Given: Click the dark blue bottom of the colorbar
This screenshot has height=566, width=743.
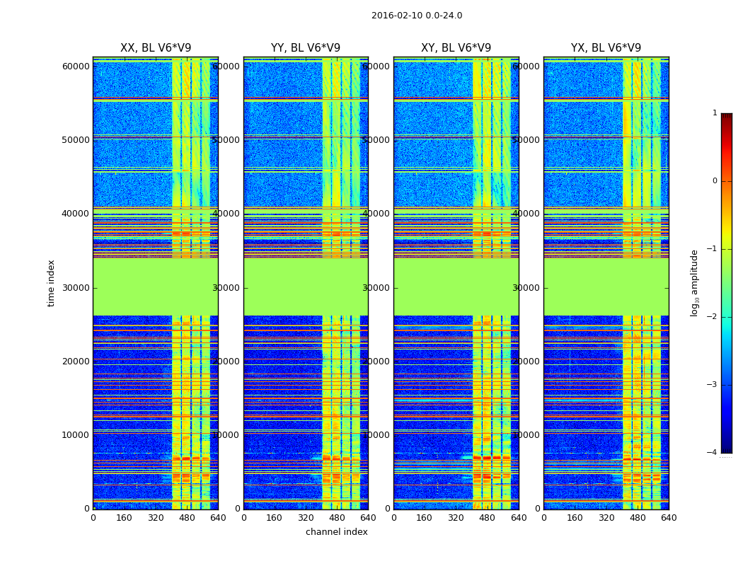Looking at the screenshot, I should pos(726,447).
